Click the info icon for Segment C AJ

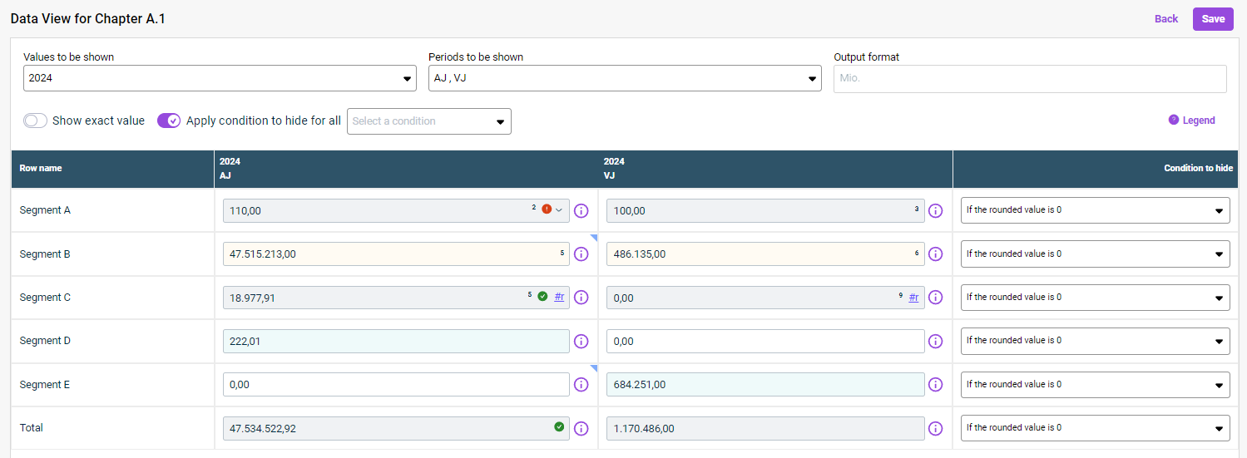coord(581,298)
